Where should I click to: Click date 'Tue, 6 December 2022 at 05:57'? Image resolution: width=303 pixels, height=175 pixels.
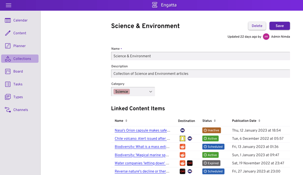[x=258, y=138]
